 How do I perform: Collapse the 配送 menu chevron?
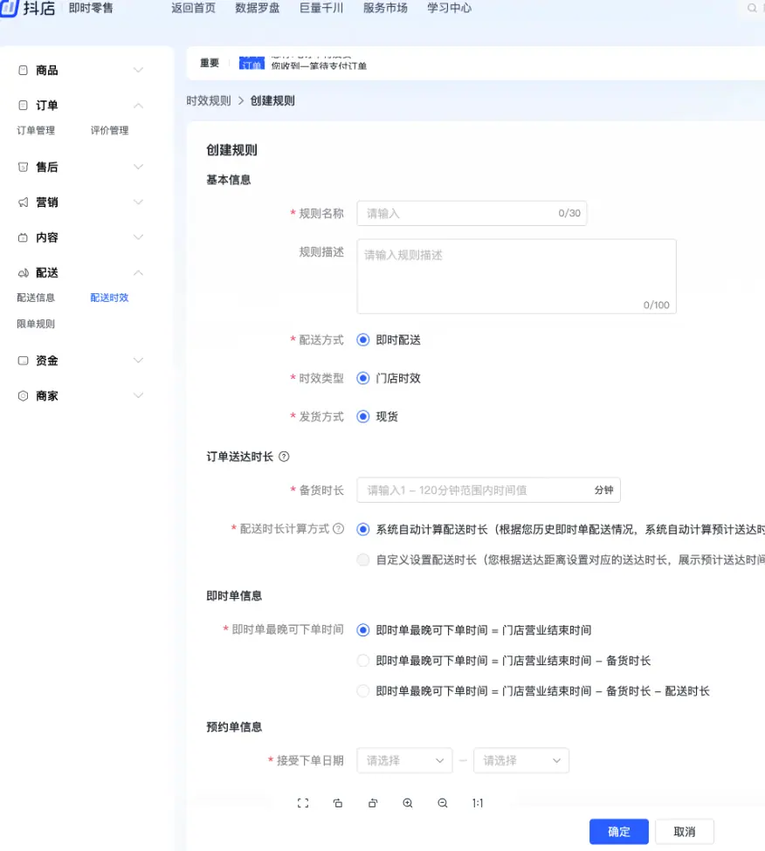(x=139, y=273)
